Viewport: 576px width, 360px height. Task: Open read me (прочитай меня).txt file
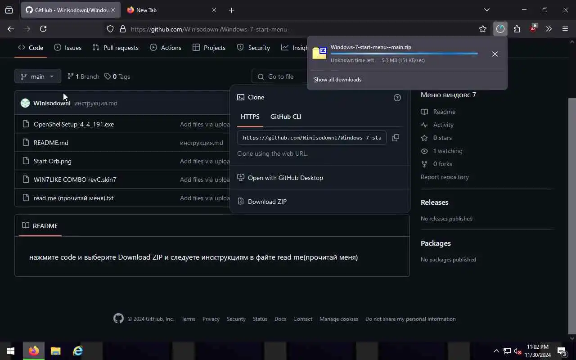pyautogui.click(x=74, y=198)
